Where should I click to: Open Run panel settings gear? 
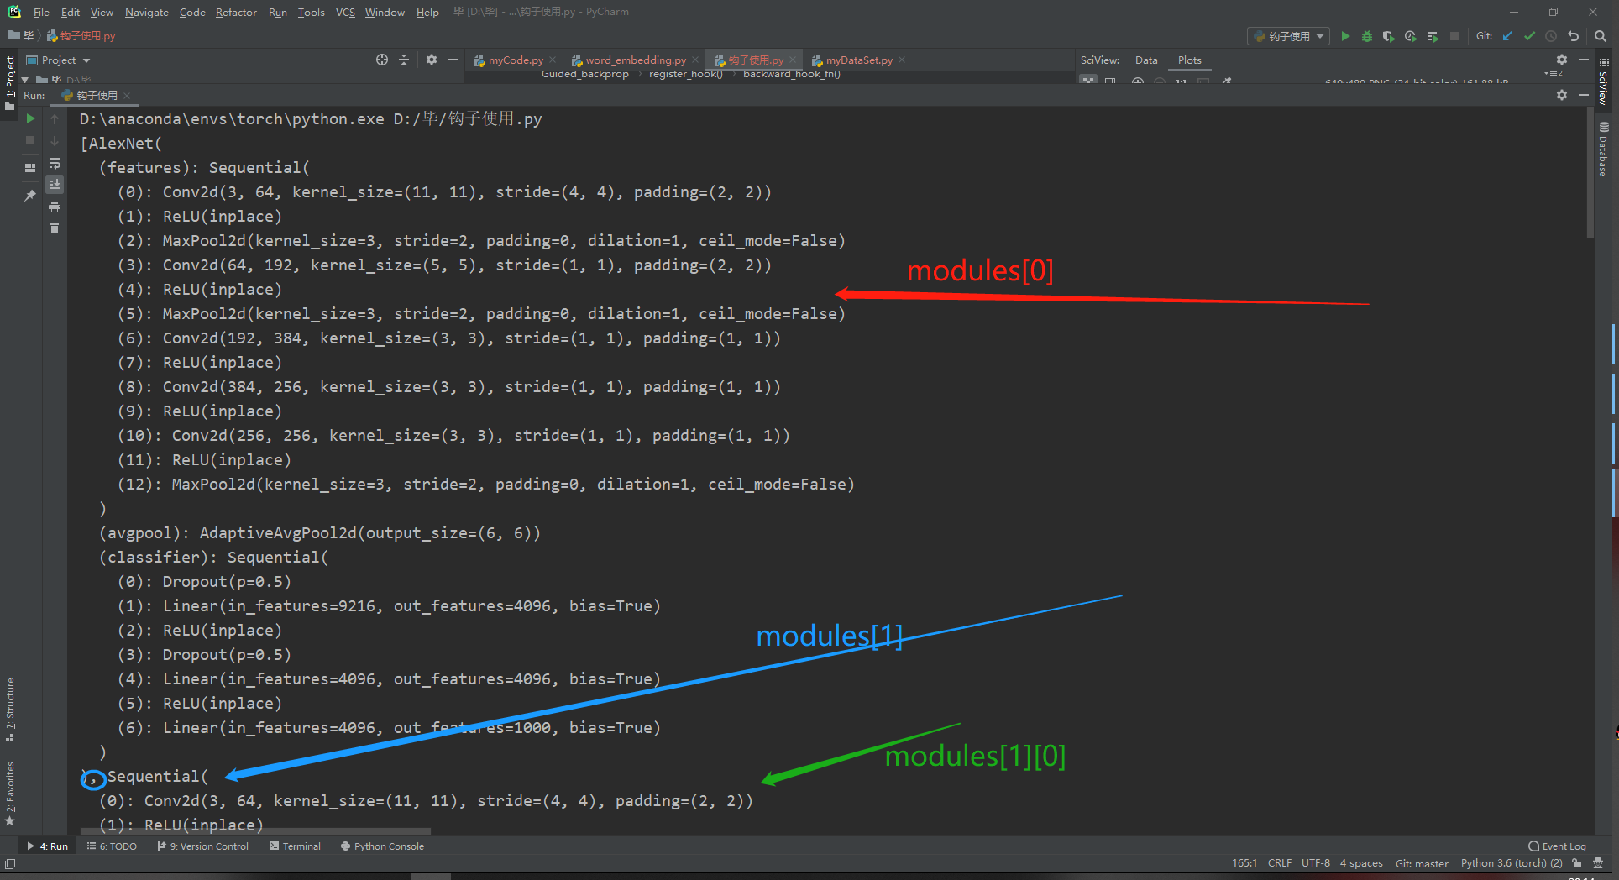(x=1562, y=95)
